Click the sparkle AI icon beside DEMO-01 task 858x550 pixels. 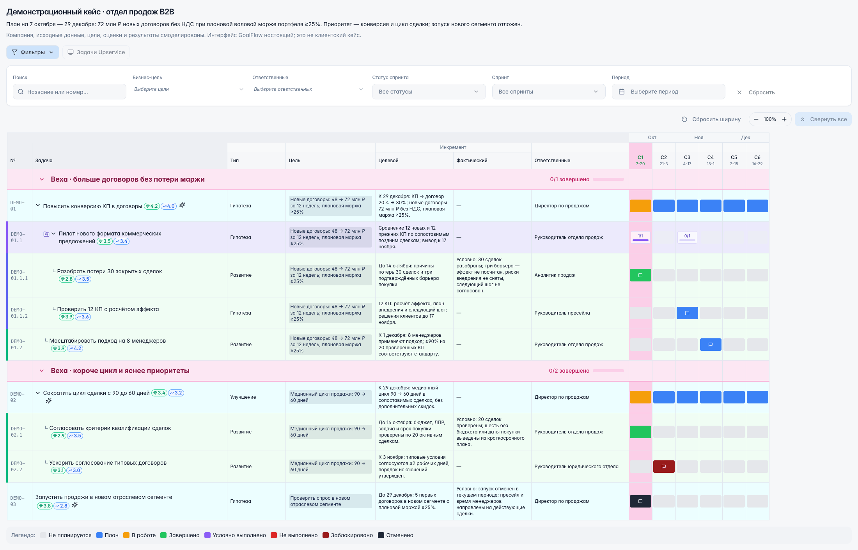point(182,205)
